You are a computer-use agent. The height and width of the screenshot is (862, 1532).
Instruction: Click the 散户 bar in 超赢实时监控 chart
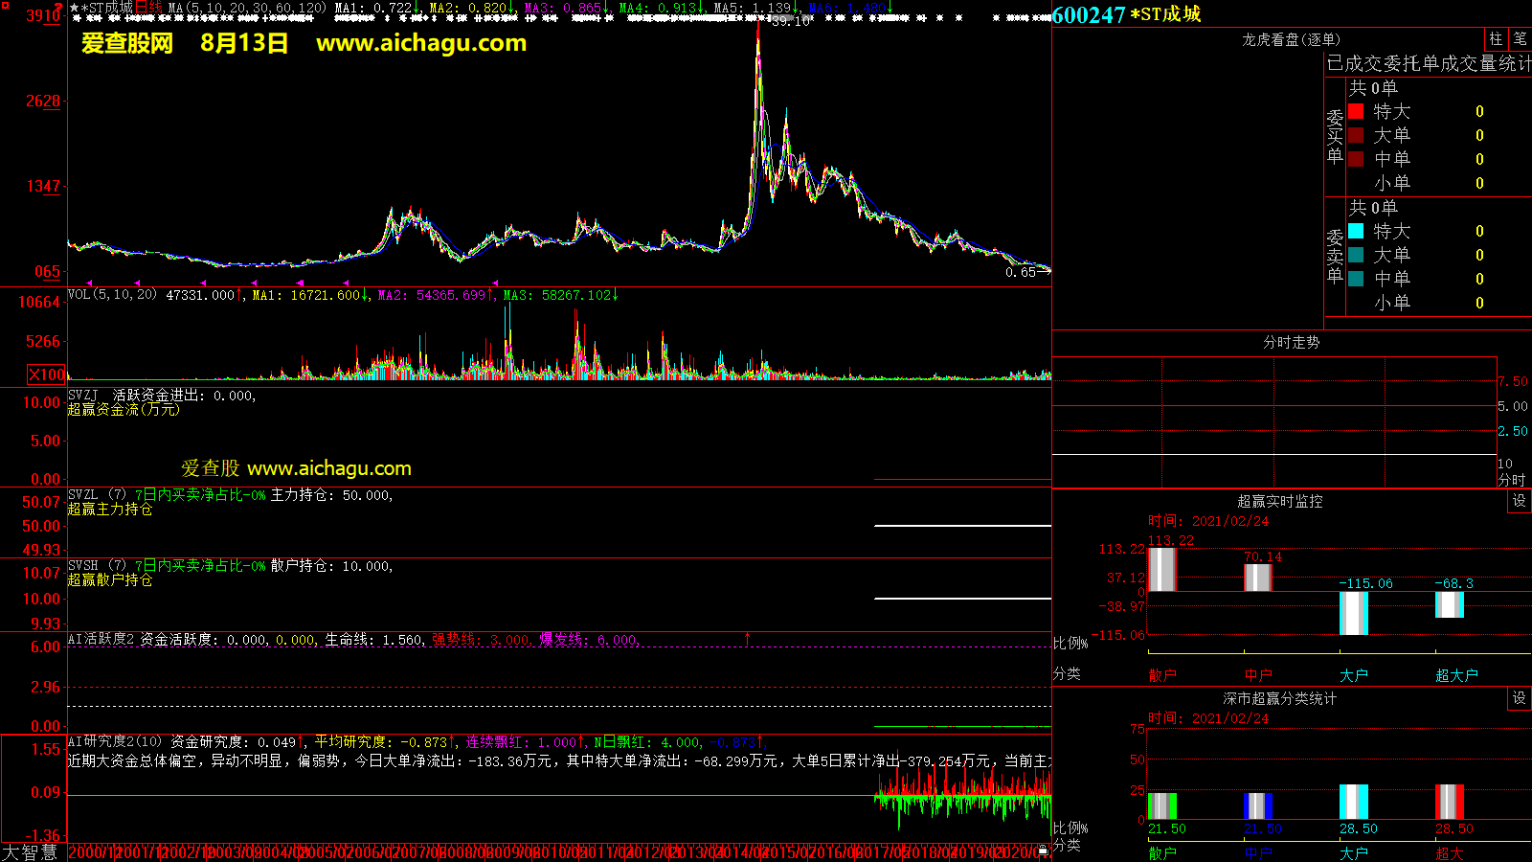[1161, 569]
